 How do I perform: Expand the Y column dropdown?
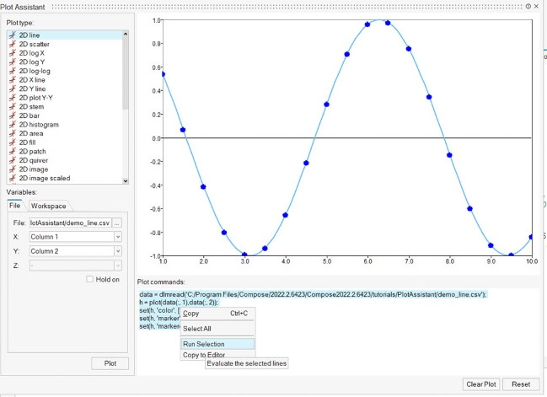118,250
